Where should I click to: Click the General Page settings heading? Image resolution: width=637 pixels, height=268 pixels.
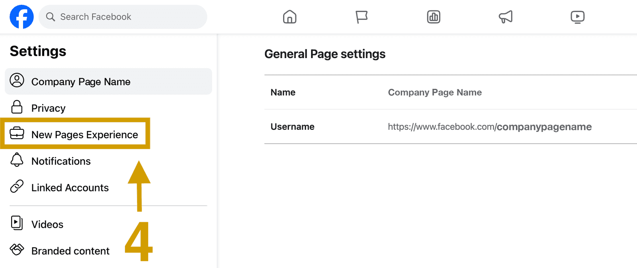click(325, 54)
